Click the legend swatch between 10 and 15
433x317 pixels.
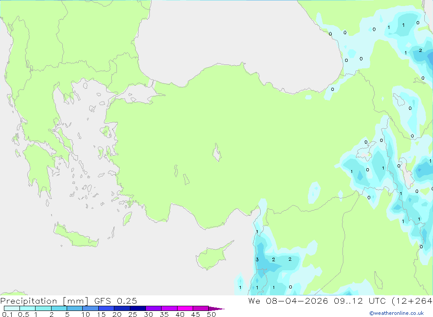[90, 308]
